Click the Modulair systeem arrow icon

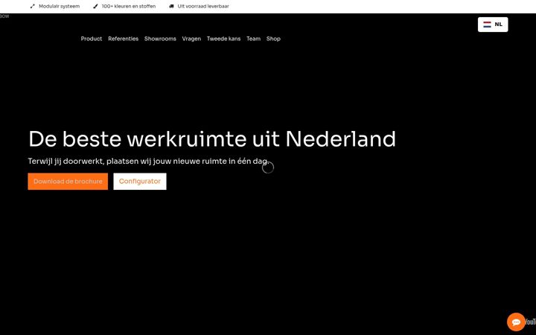[x=33, y=6]
